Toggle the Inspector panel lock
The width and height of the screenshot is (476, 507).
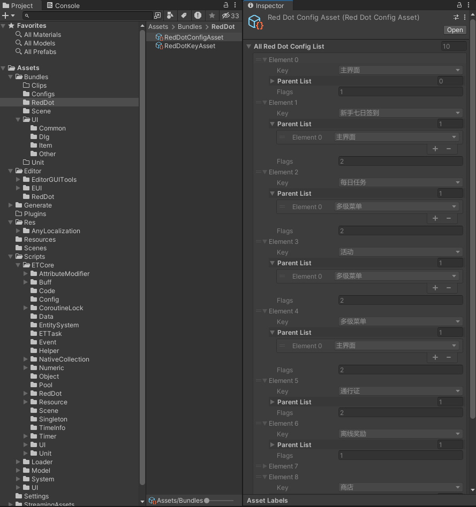coord(459,5)
